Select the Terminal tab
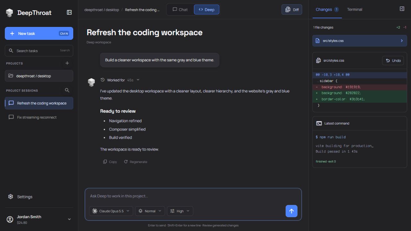 (354, 9)
